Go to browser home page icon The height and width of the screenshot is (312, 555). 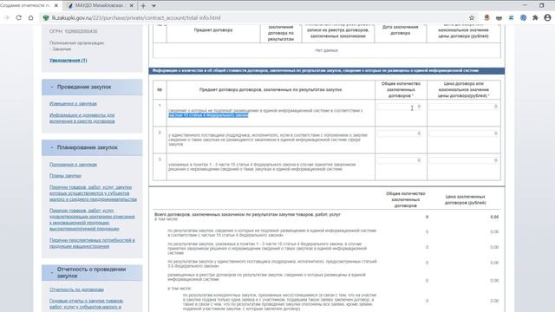click(31, 17)
